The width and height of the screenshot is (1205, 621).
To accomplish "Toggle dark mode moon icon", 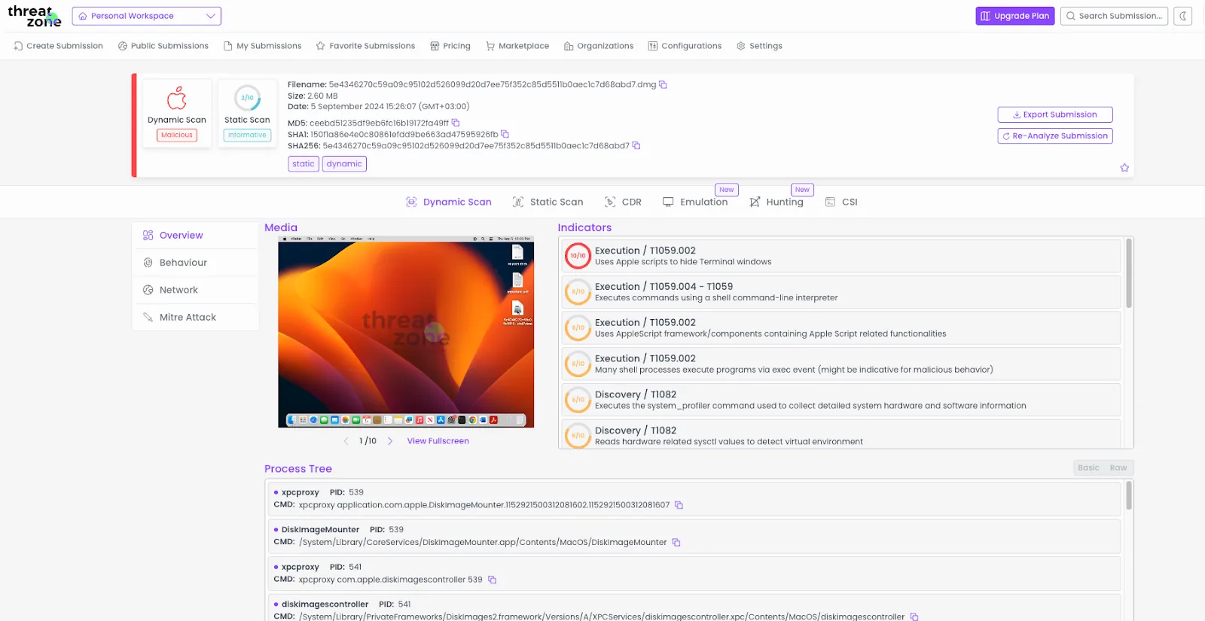I will 1182,16.
